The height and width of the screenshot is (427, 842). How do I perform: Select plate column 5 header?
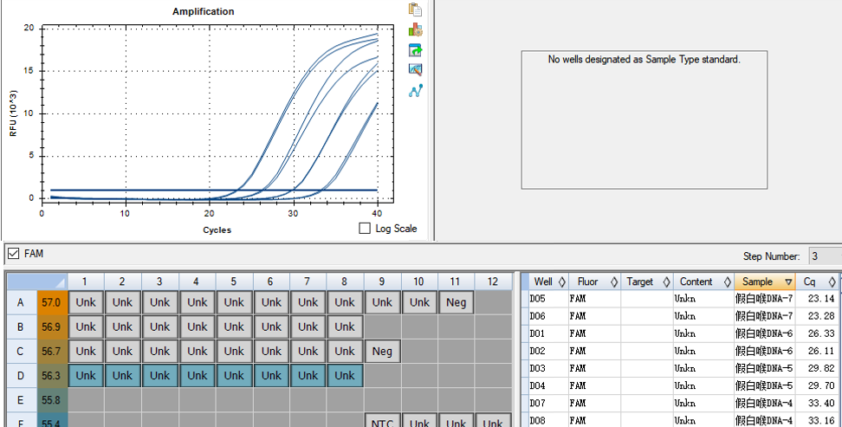pyautogui.click(x=234, y=281)
